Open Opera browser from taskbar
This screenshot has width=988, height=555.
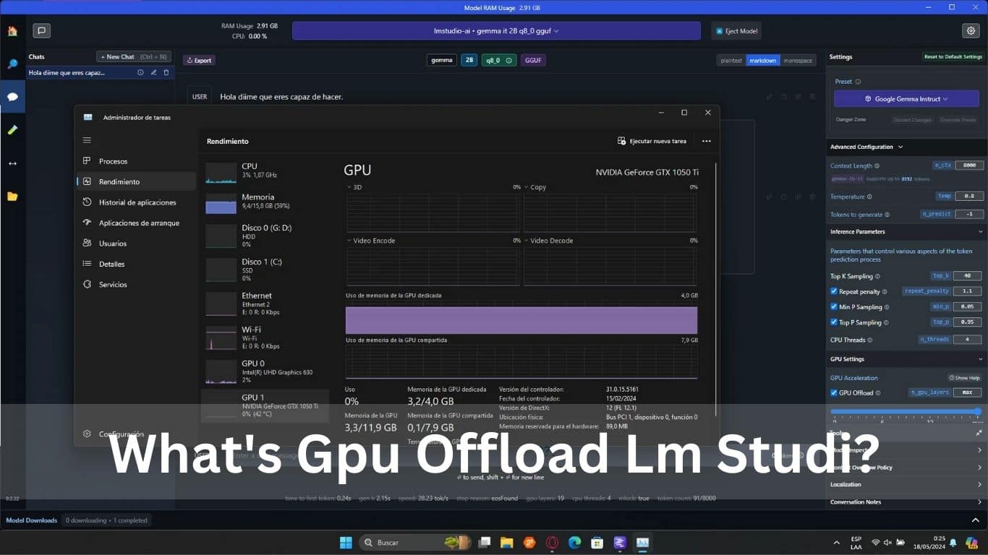click(x=552, y=542)
